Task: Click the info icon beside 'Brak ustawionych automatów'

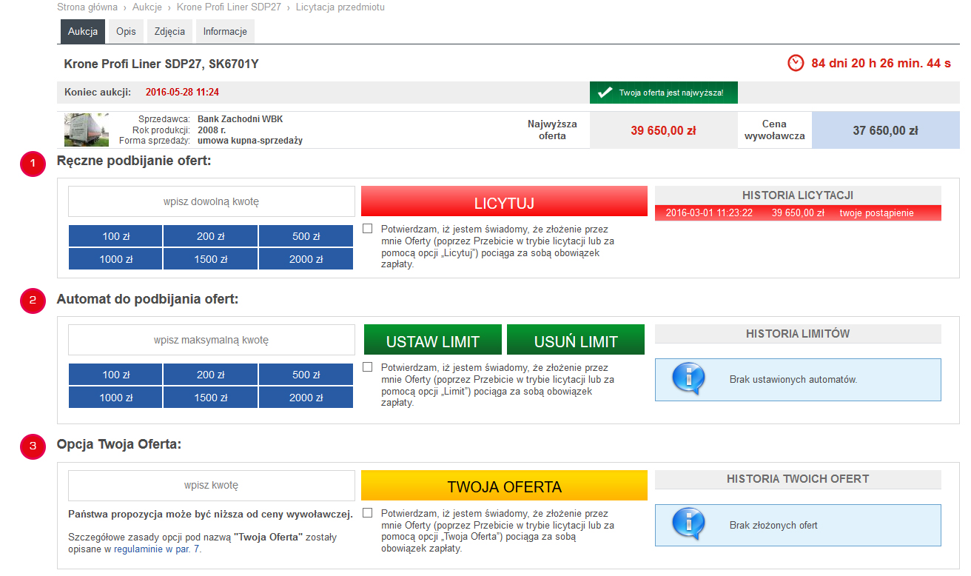Action: coord(688,379)
